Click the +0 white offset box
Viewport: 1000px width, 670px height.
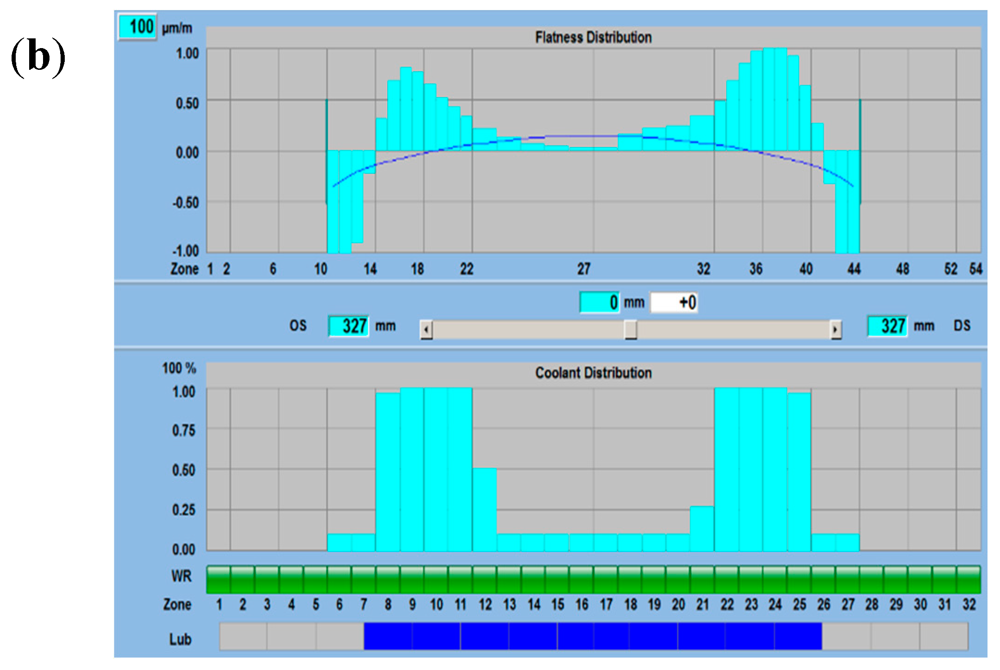(674, 302)
